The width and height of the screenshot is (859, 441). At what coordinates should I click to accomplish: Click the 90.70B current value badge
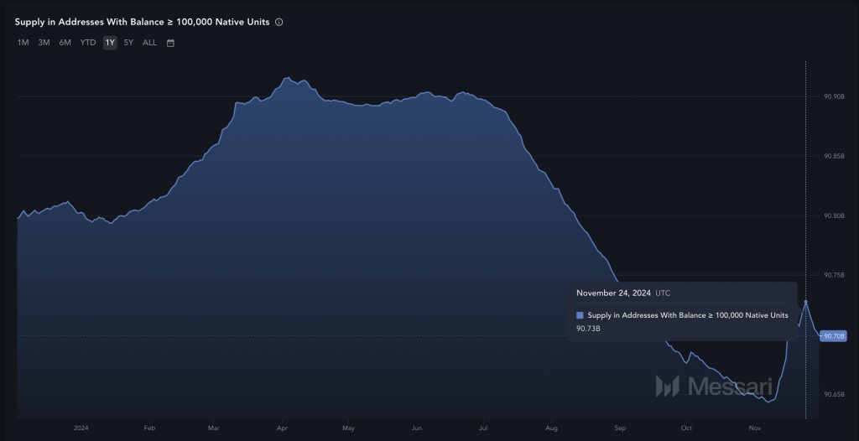coord(833,336)
